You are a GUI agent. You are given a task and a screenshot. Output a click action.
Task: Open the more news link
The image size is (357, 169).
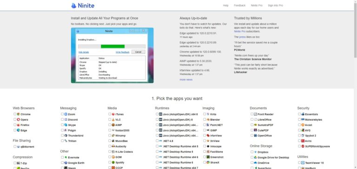point(186,79)
